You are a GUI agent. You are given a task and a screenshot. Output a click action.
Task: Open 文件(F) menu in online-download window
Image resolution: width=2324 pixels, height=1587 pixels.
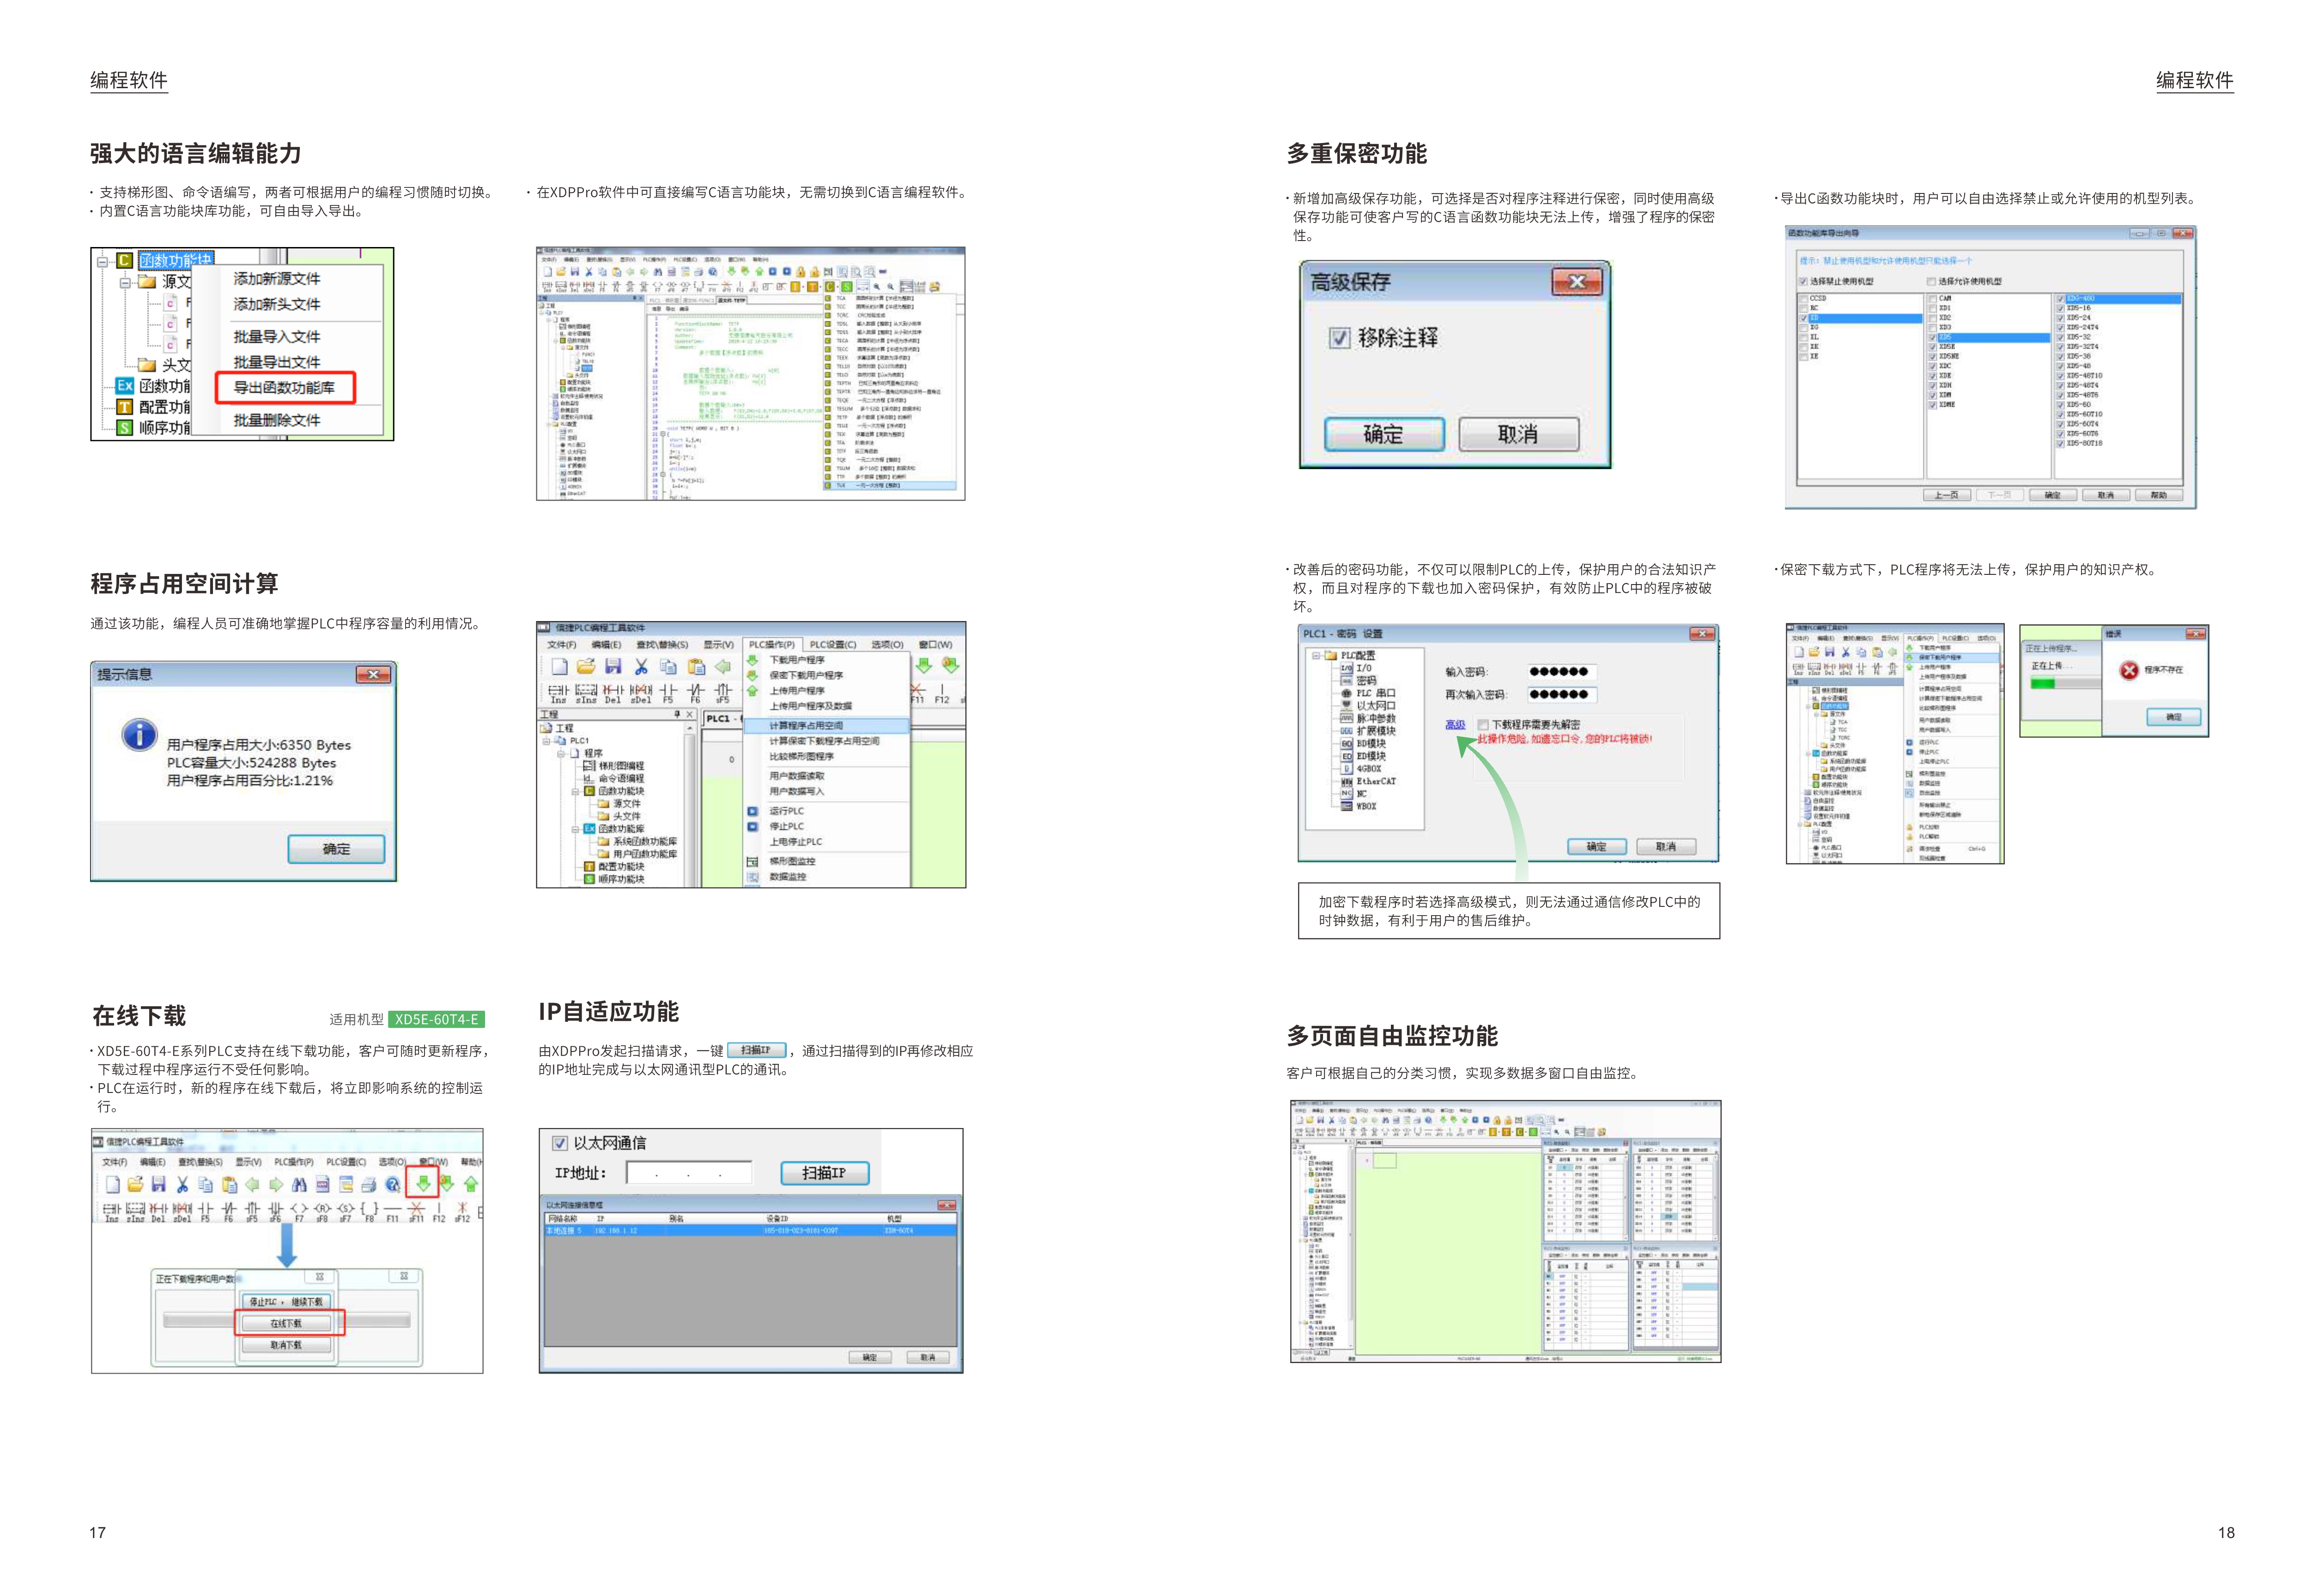[x=115, y=1162]
